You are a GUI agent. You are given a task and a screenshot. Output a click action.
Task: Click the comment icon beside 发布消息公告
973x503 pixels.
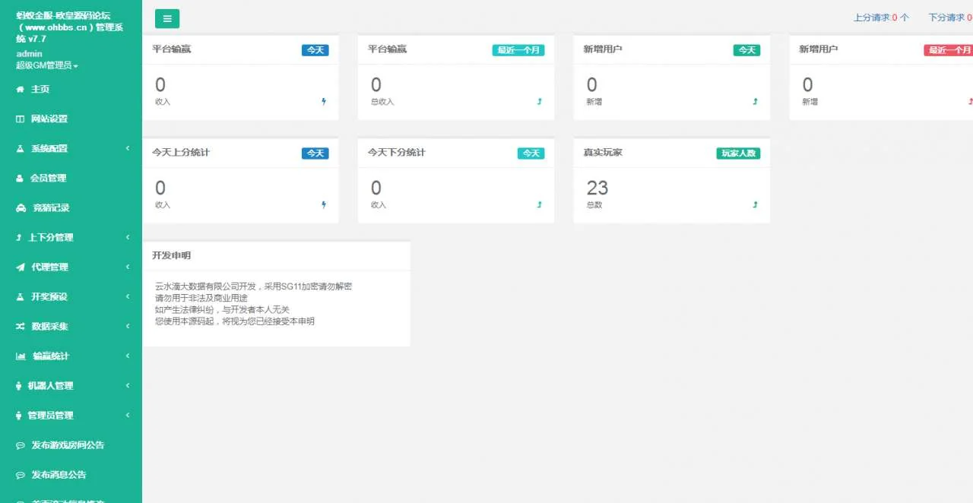(x=20, y=475)
